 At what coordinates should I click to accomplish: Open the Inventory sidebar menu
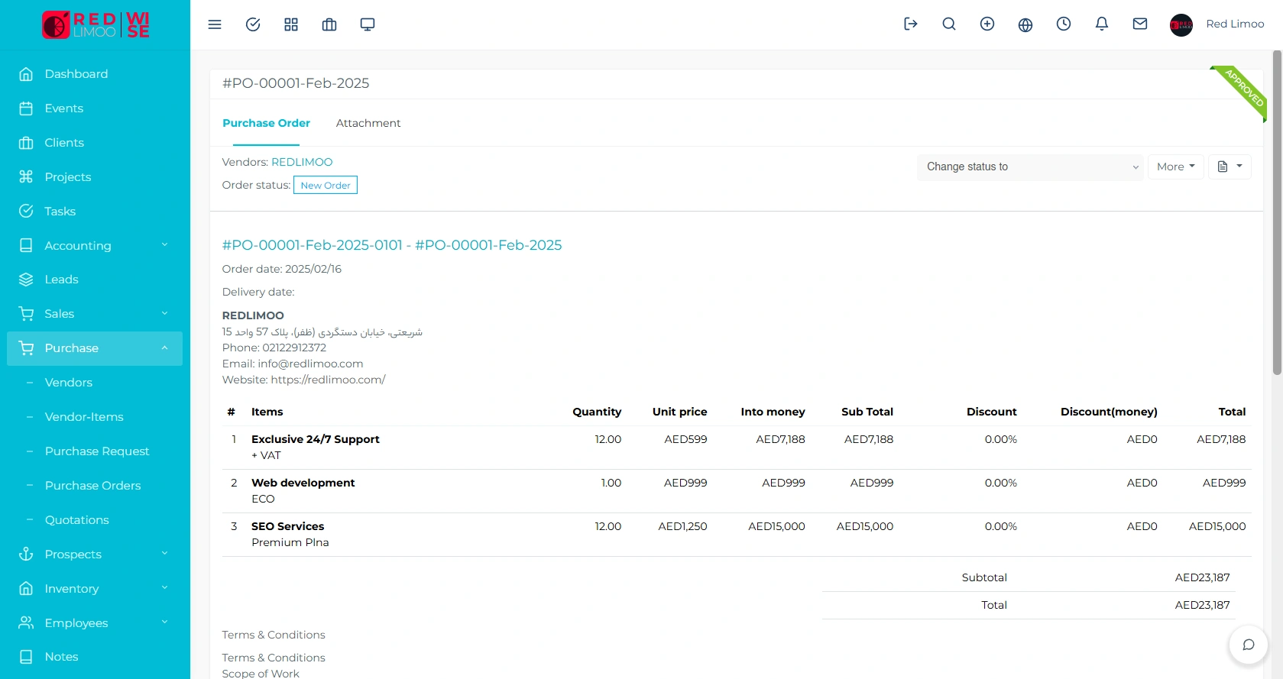(95, 588)
